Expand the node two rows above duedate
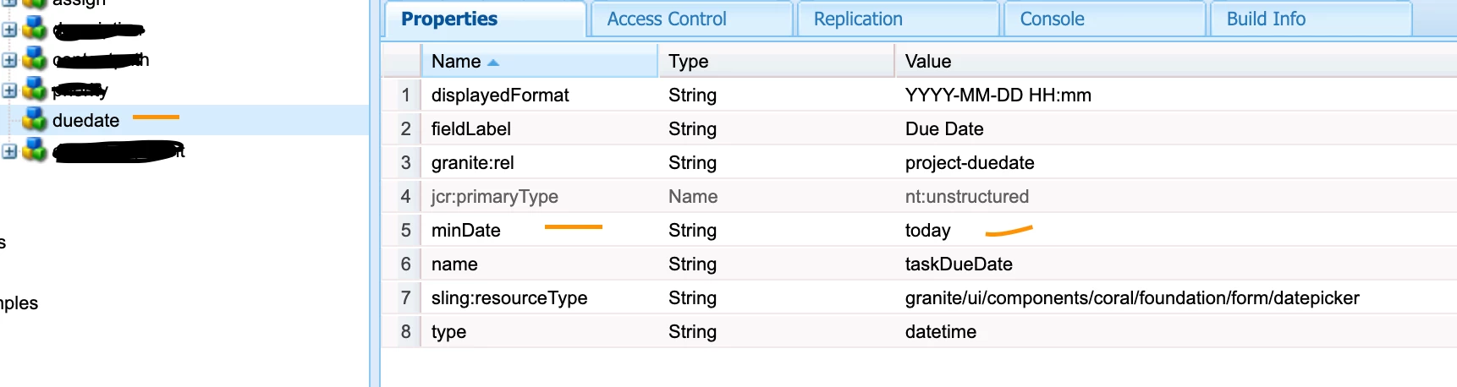This screenshot has width=1457, height=387. pyautogui.click(x=9, y=60)
